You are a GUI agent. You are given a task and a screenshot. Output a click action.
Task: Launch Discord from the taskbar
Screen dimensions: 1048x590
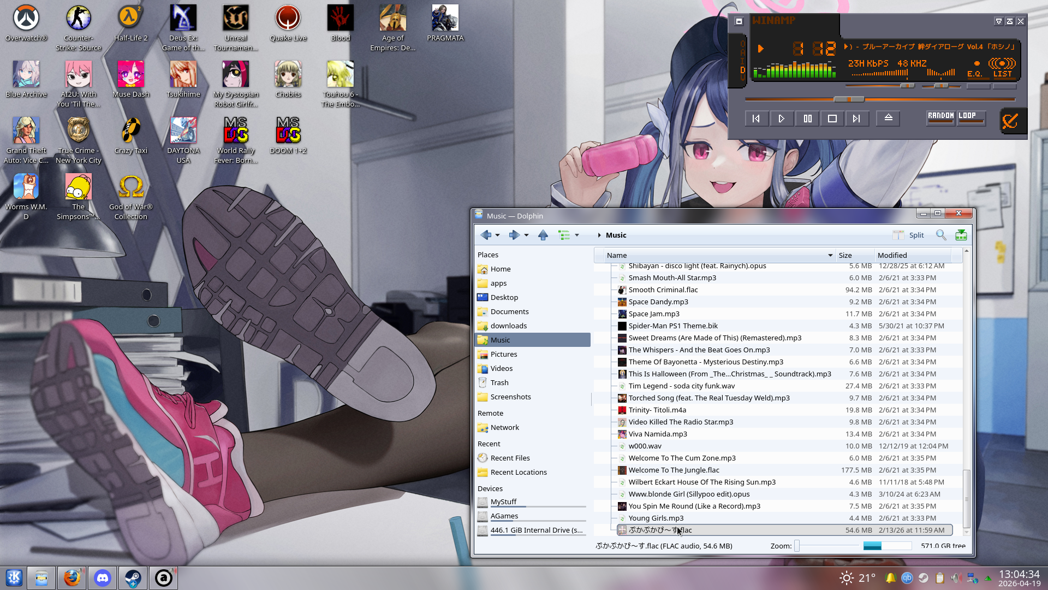tap(103, 578)
